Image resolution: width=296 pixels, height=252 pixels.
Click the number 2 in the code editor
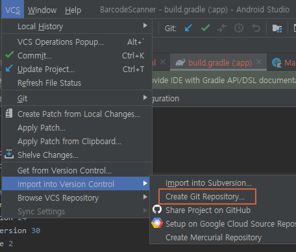pyautogui.click(x=11, y=244)
